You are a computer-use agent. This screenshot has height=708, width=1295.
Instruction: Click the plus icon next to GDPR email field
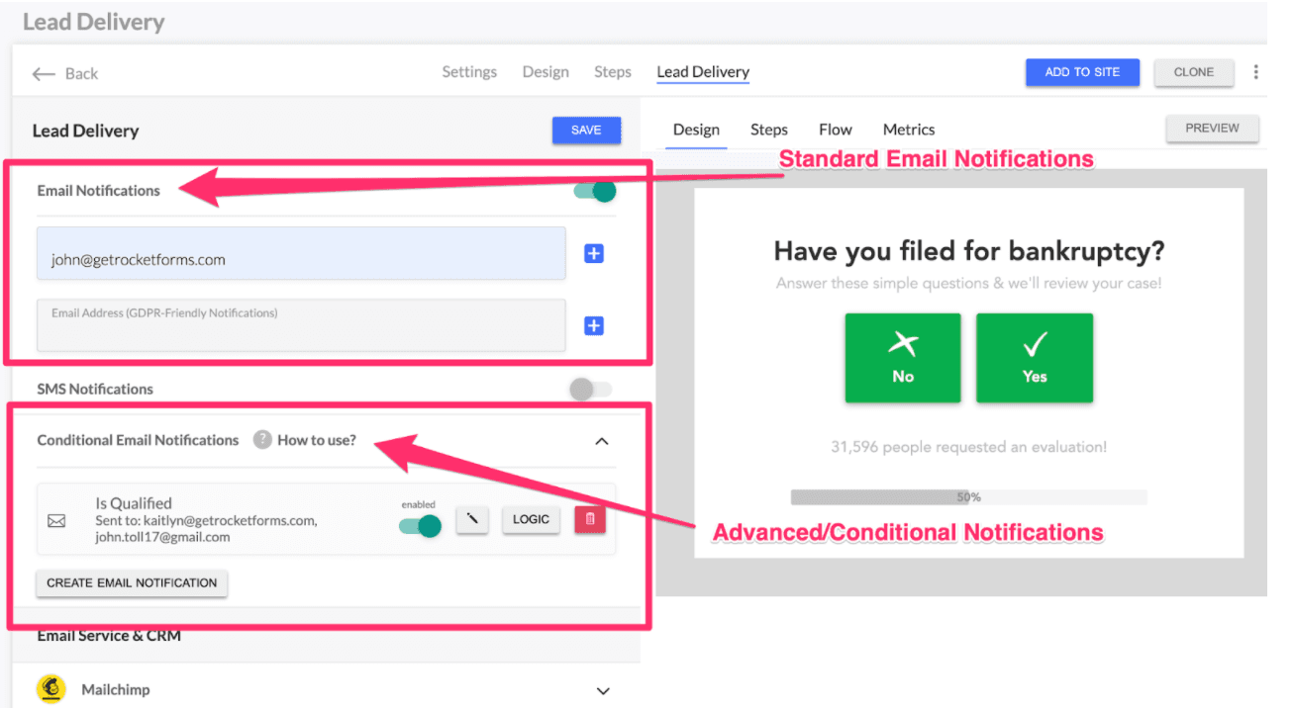tap(593, 325)
